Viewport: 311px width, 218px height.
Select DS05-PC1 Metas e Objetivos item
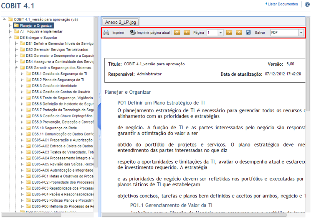[63, 176]
